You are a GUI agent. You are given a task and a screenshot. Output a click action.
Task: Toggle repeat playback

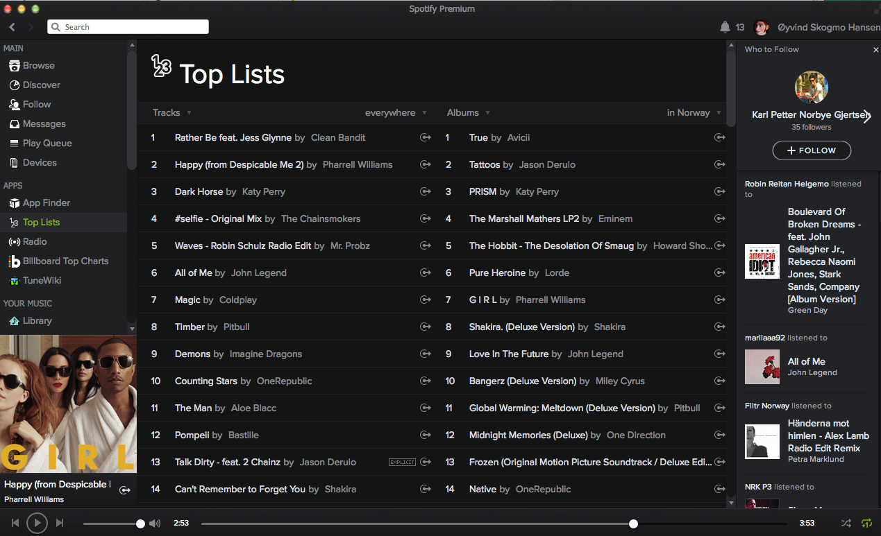[866, 523]
